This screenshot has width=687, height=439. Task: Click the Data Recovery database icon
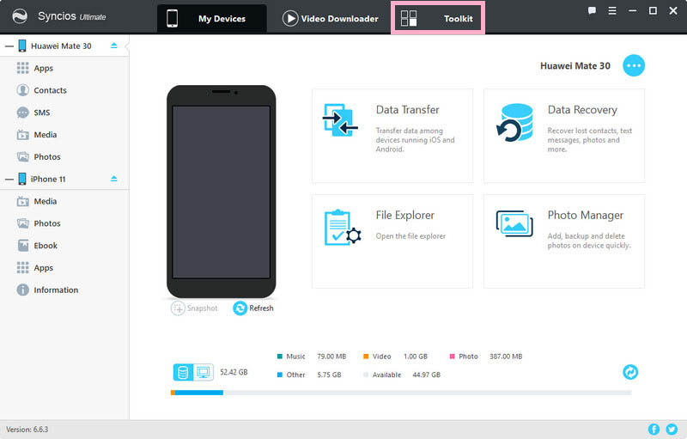[514, 123]
